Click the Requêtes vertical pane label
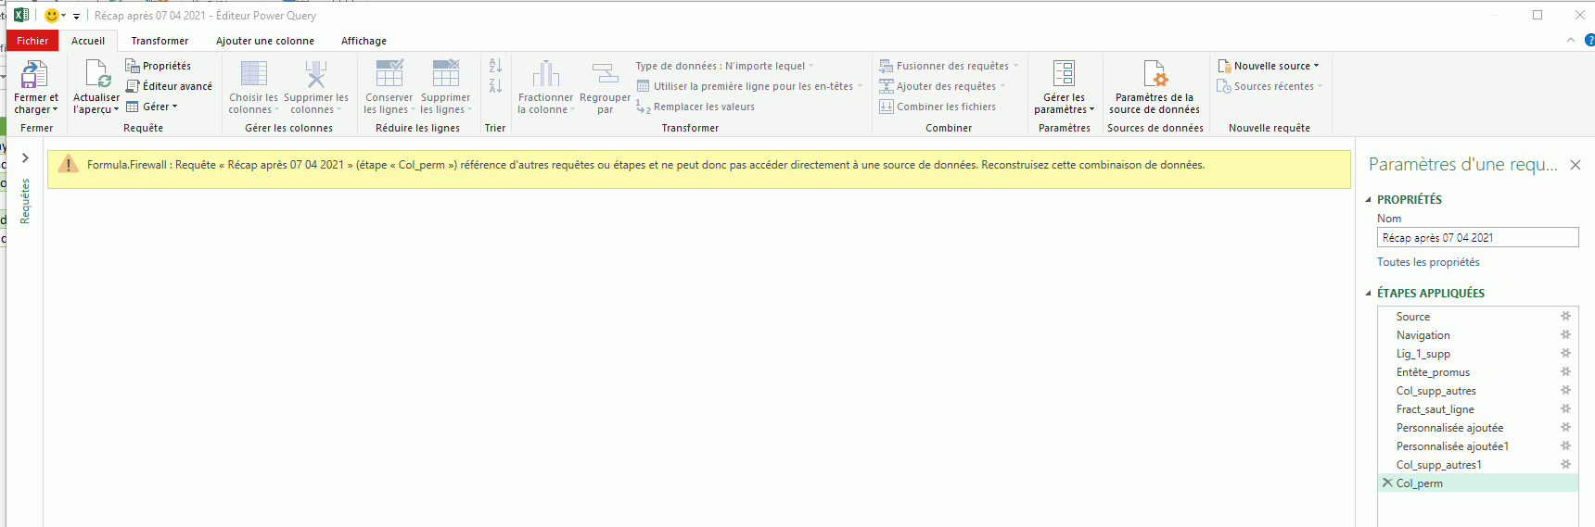The width and height of the screenshot is (1595, 527). [25, 201]
